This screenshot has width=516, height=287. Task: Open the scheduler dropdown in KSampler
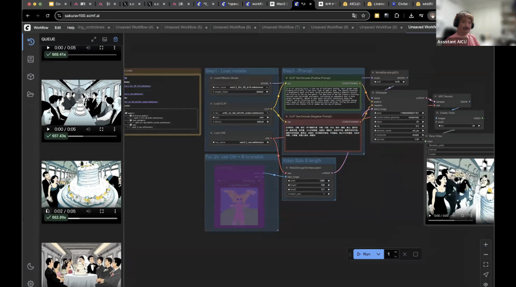[399, 135]
